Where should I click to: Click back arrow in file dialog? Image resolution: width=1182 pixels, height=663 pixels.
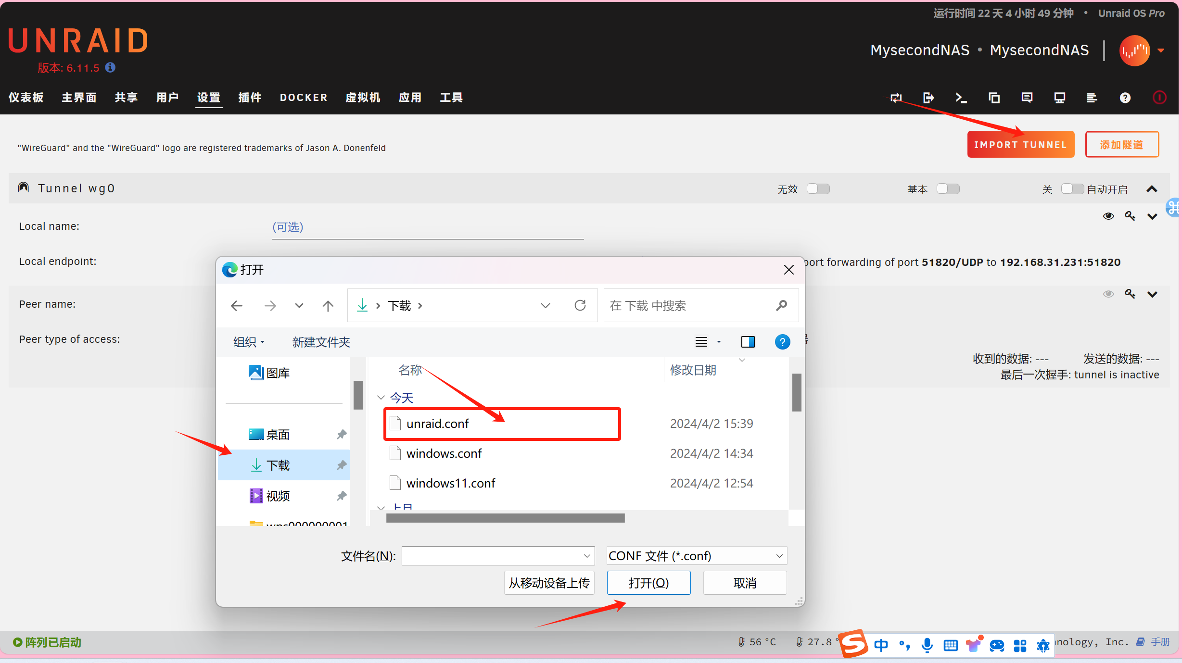(237, 305)
